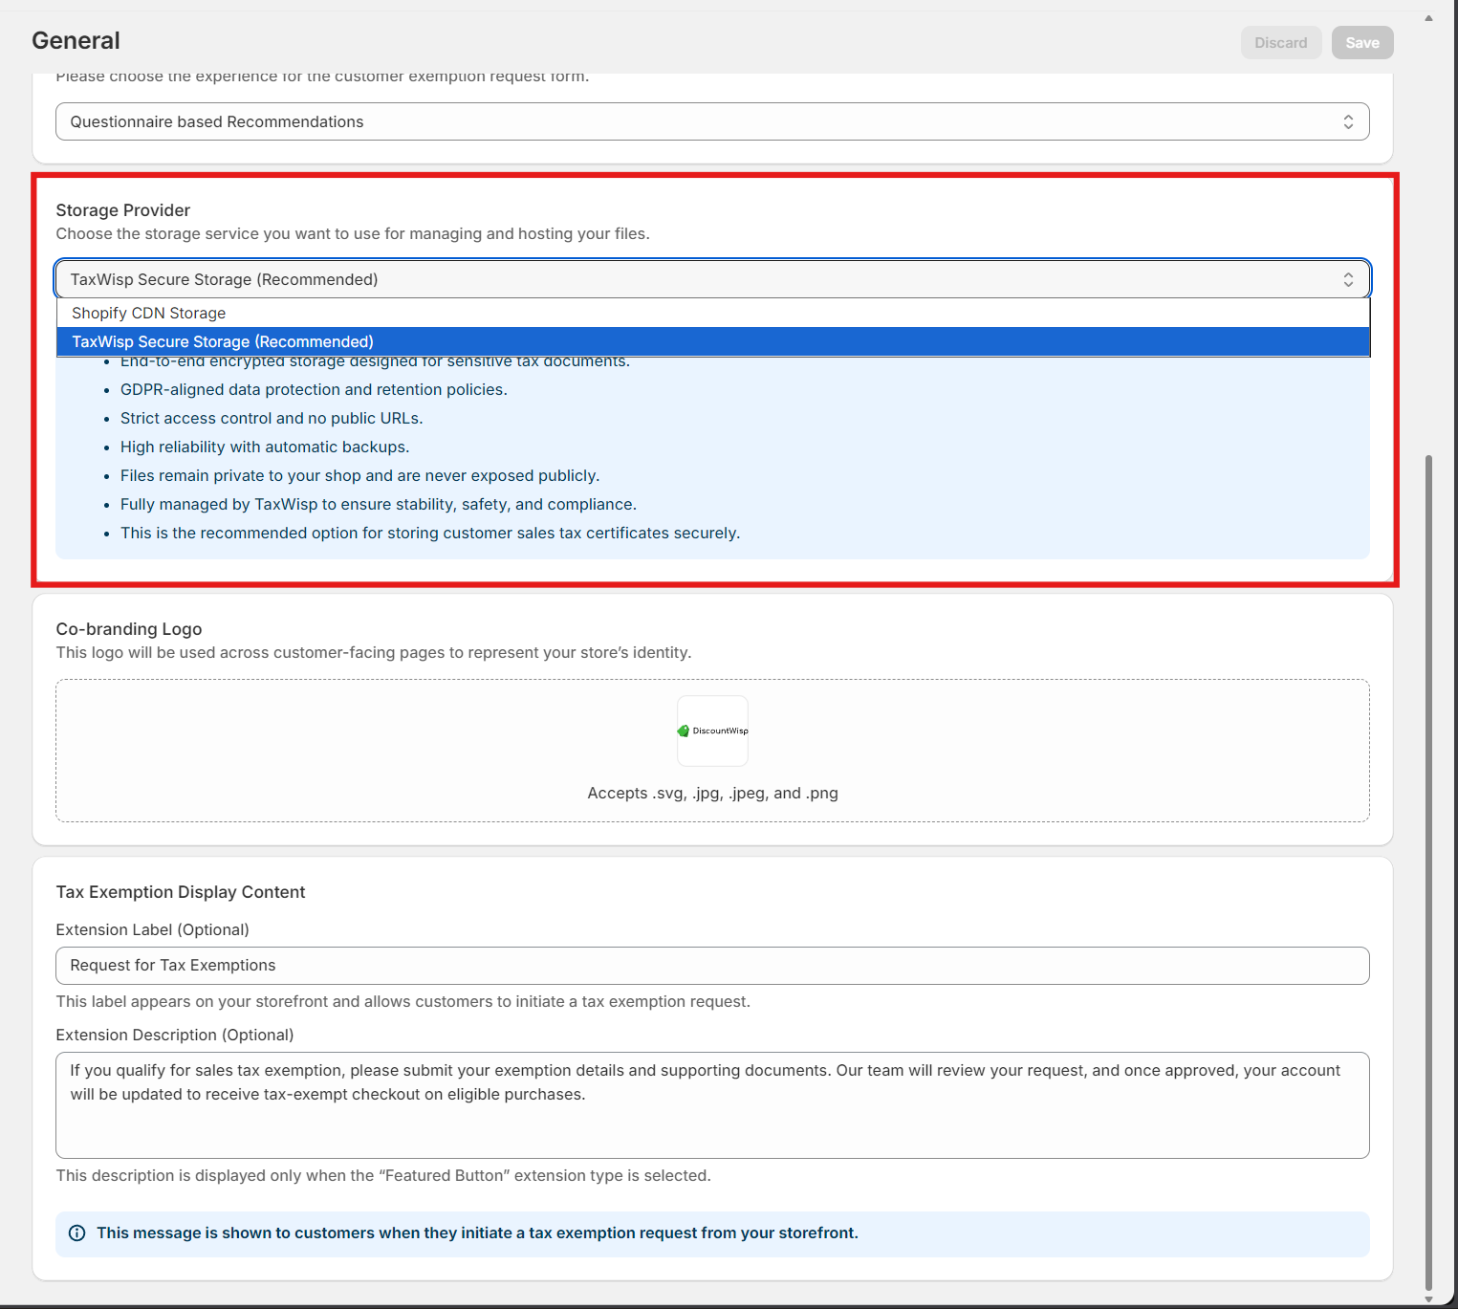Click 'This message is shown to customers' banner text
The height and width of the screenshot is (1309, 1458).
click(x=477, y=1233)
